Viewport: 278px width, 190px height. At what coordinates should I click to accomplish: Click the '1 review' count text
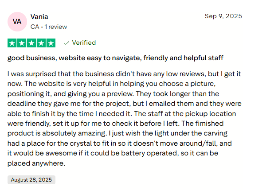(55, 27)
